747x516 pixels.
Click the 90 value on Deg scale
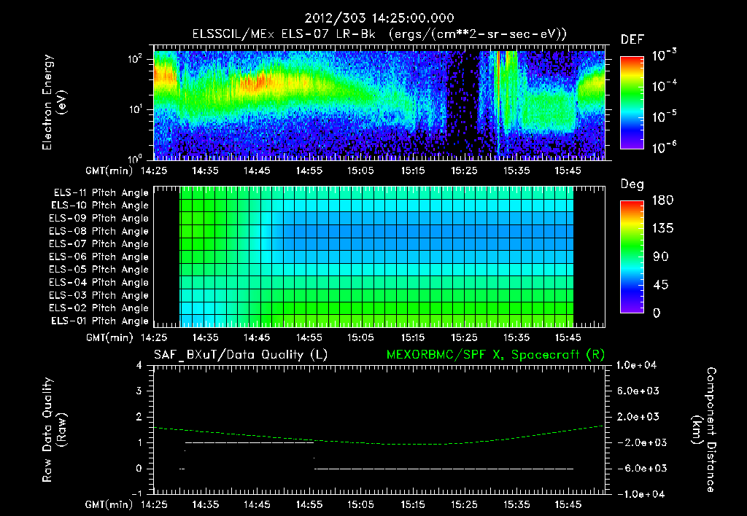pyautogui.click(x=661, y=257)
